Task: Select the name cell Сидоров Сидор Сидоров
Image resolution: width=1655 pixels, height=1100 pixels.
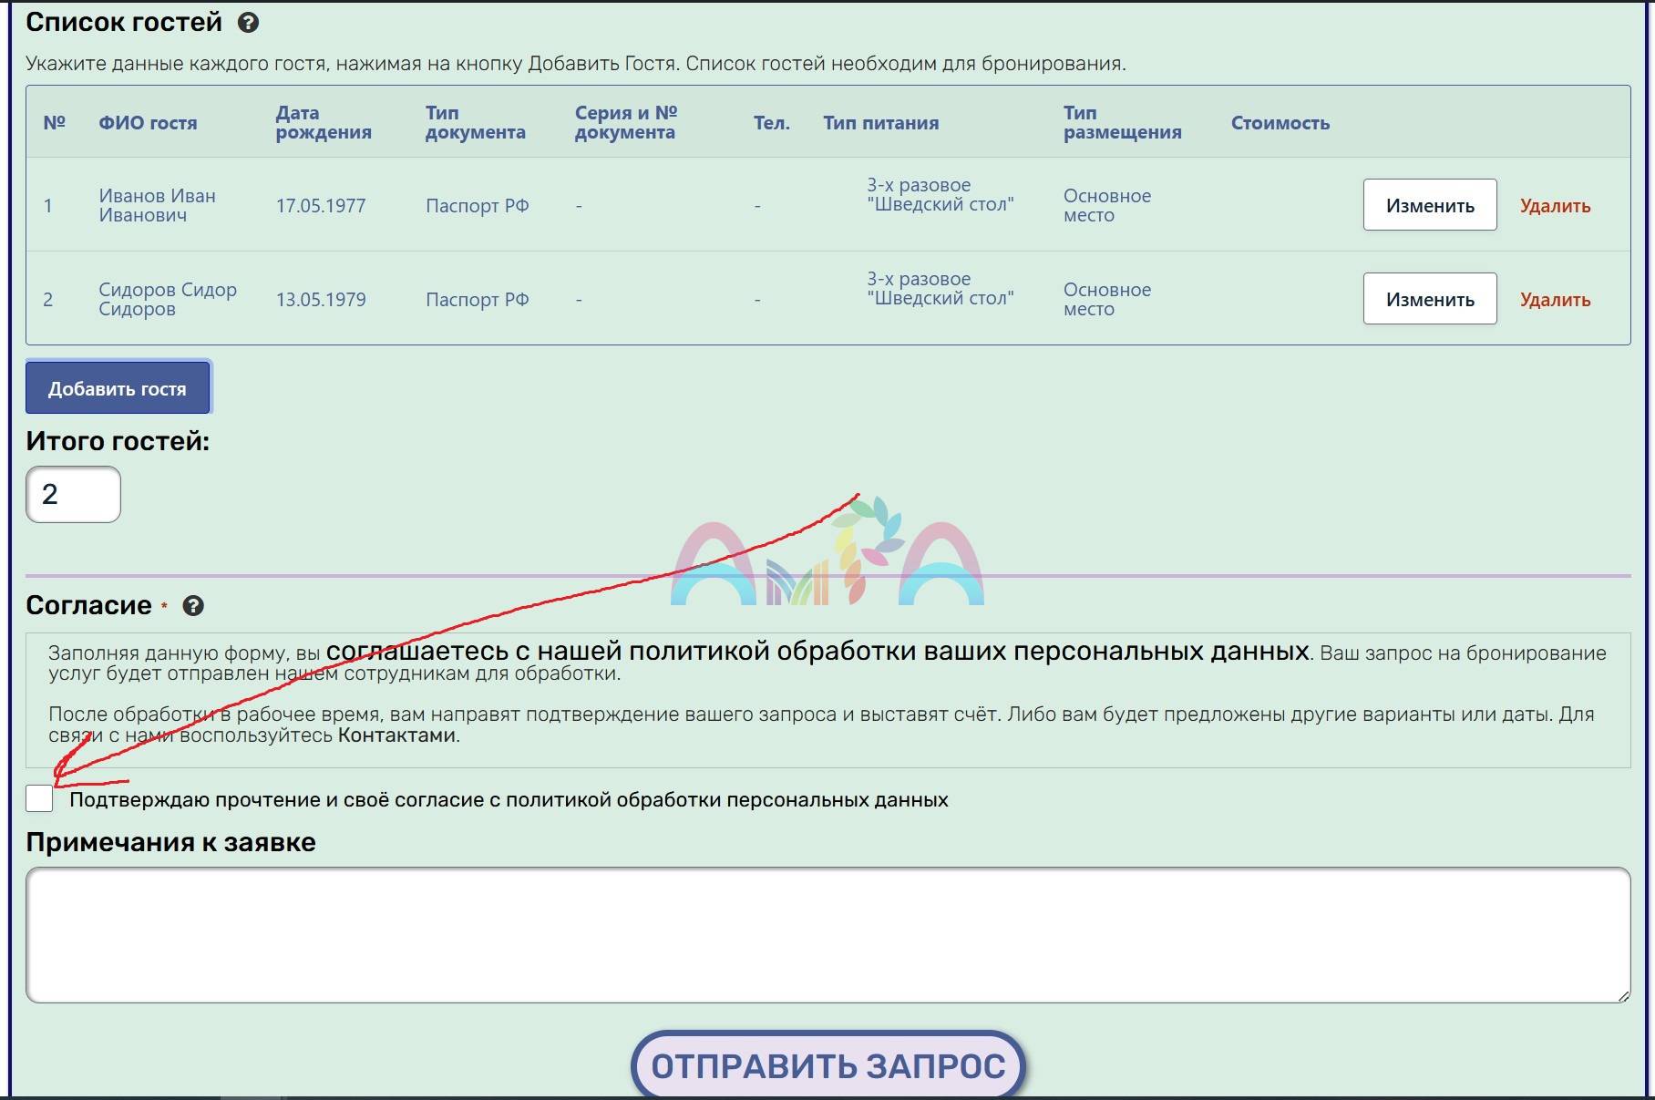Action: 168,299
